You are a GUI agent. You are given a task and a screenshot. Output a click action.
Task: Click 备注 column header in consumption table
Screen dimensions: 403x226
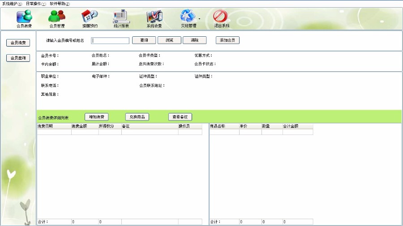tap(150, 126)
